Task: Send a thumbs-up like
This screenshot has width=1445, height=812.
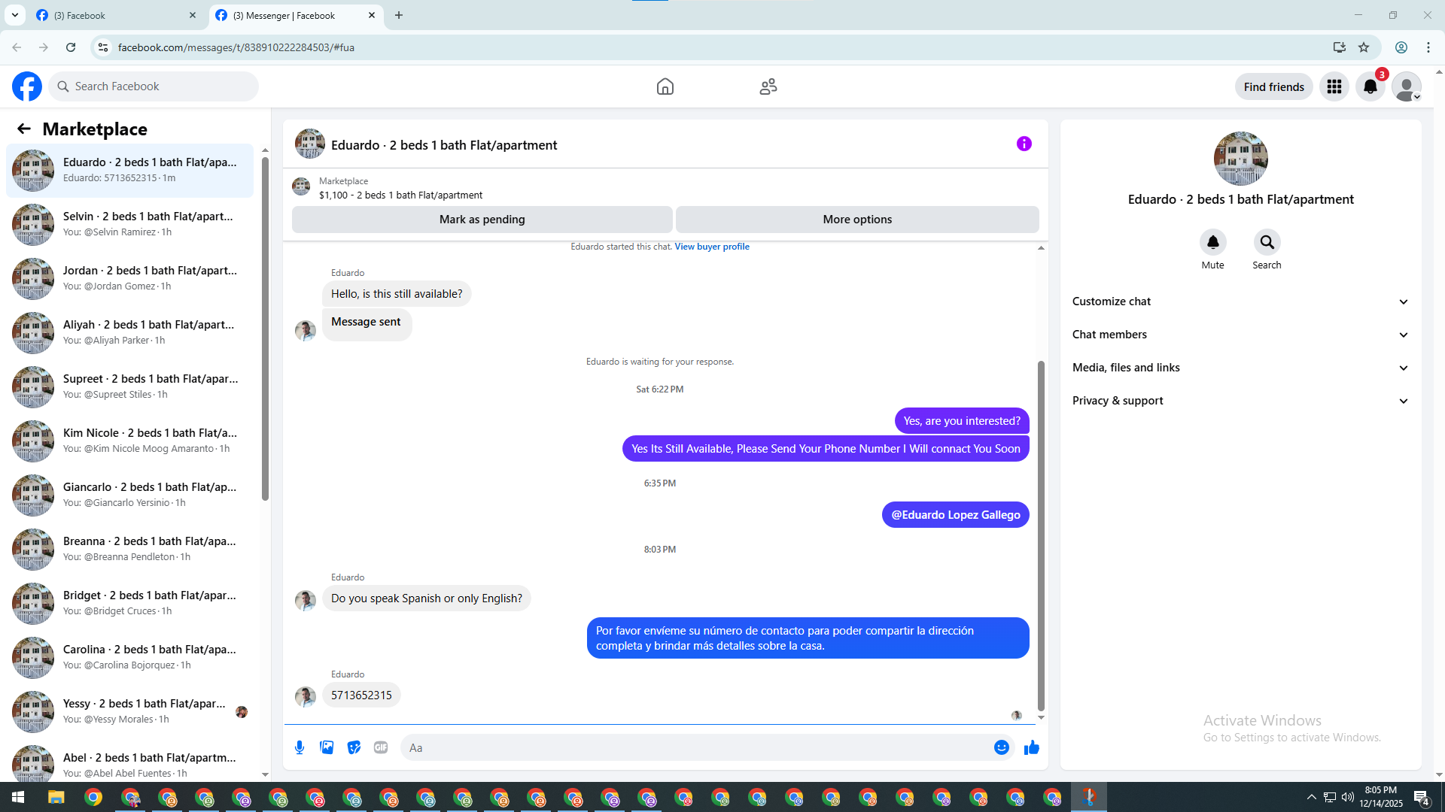Action: [1032, 747]
